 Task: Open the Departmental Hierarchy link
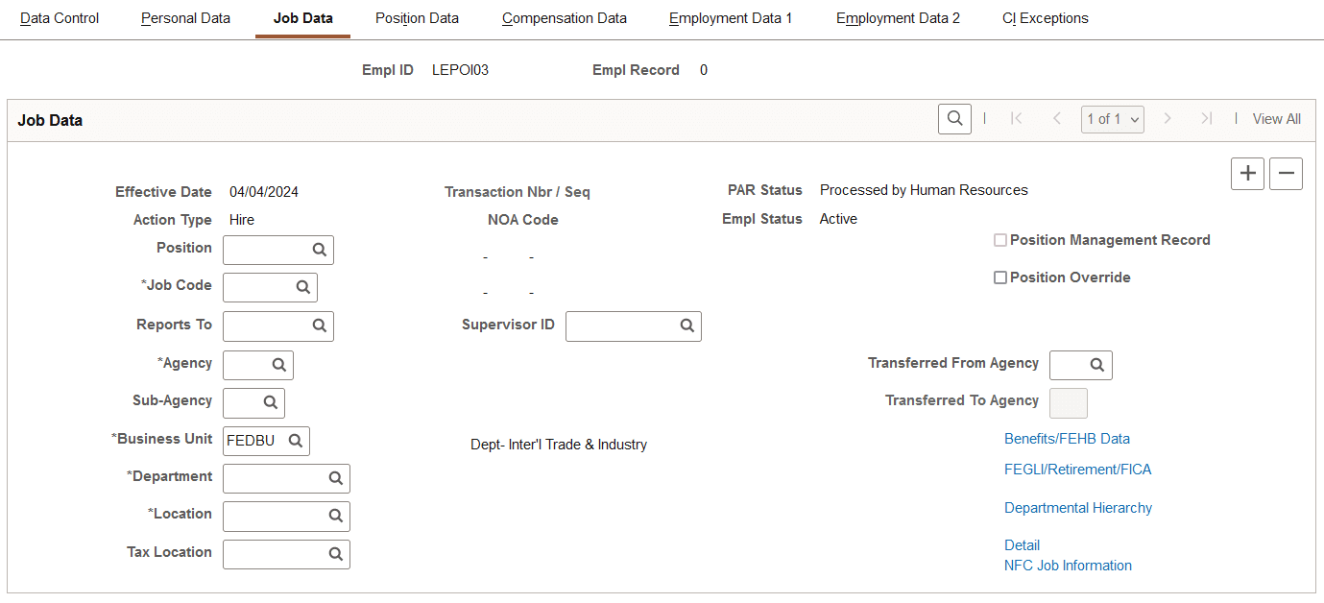click(x=1077, y=507)
